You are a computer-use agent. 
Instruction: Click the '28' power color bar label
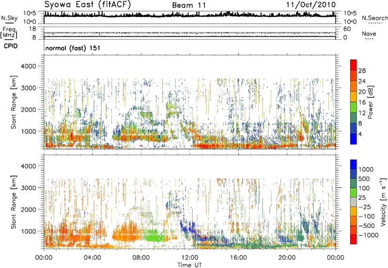(362, 71)
